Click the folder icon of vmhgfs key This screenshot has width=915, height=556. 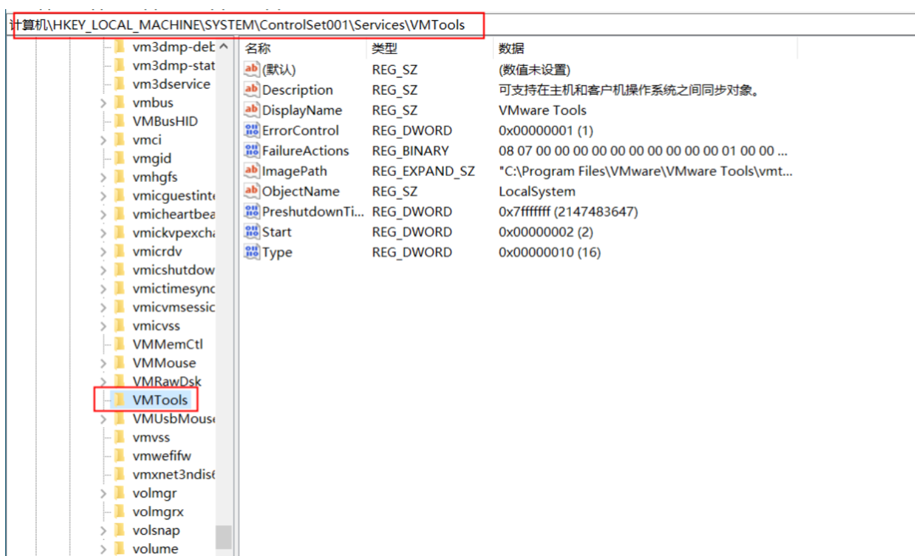pyautogui.click(x=119, y=177)
